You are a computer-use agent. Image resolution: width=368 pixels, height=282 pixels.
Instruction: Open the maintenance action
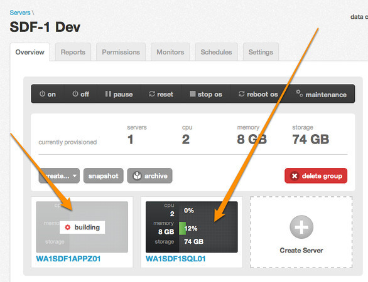(321, 94)
